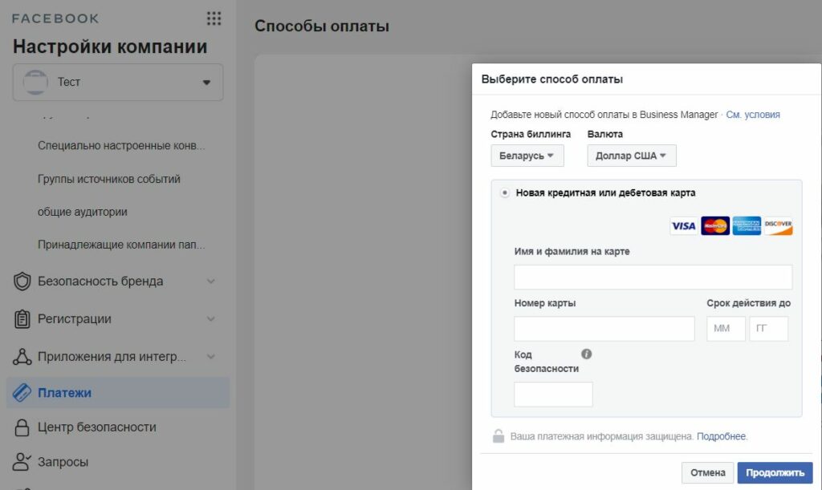This screenshot has width=822, height=490.
Task: Click the Настройки компании heading
Action: (x=110, y=47)
